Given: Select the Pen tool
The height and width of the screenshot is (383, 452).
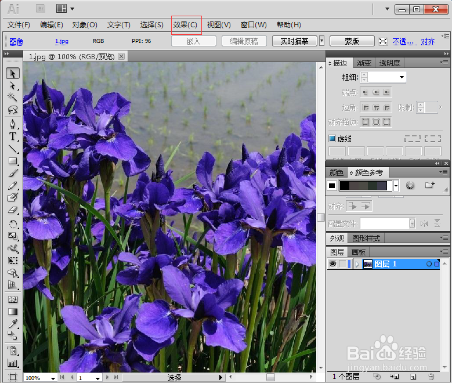Looking at the screenshot, I should point(12,124).
